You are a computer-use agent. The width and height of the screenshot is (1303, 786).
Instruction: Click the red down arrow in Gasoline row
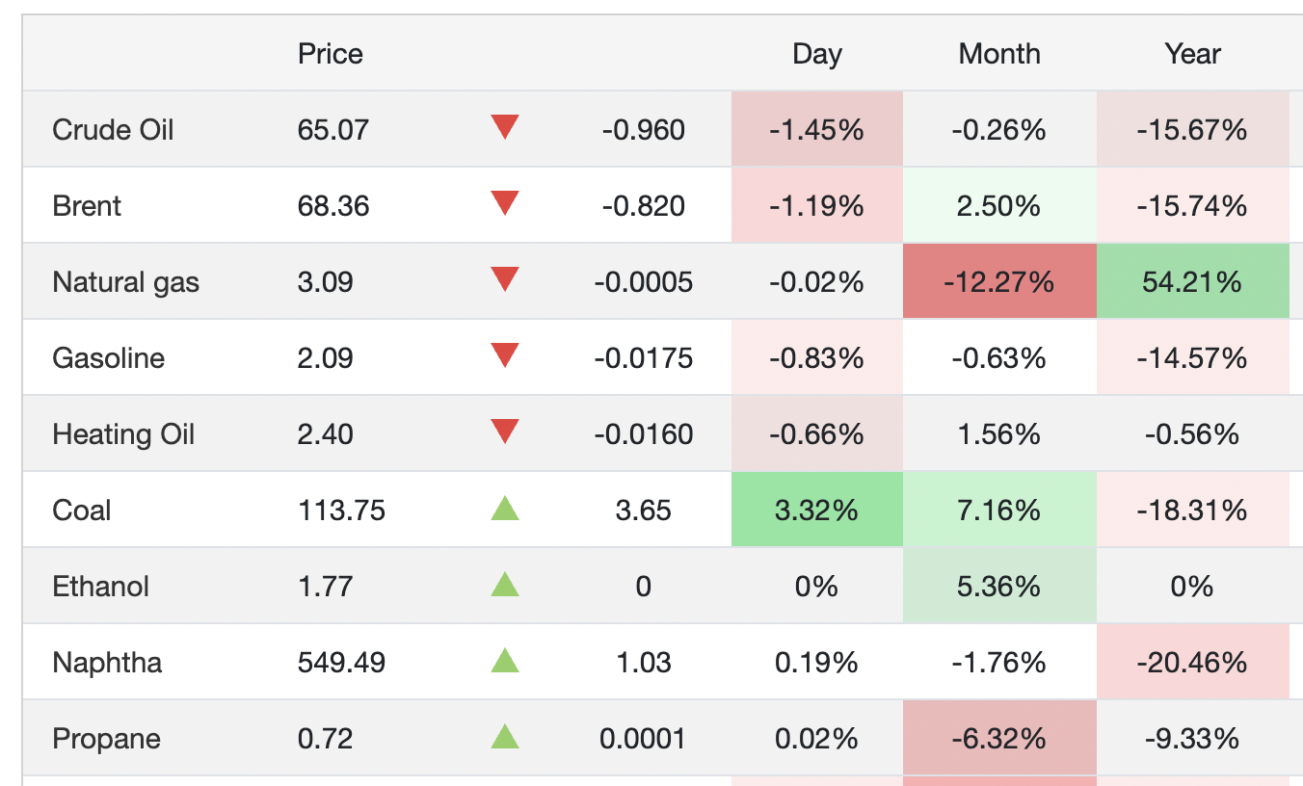[505, 355]
